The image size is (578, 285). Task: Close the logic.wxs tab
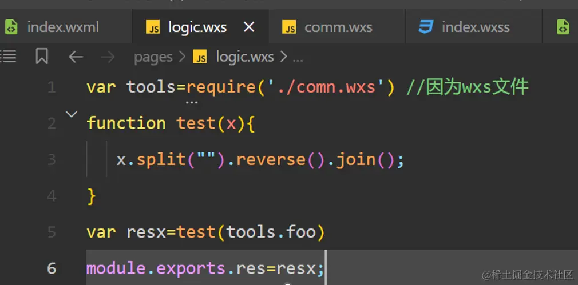[249, 26]
